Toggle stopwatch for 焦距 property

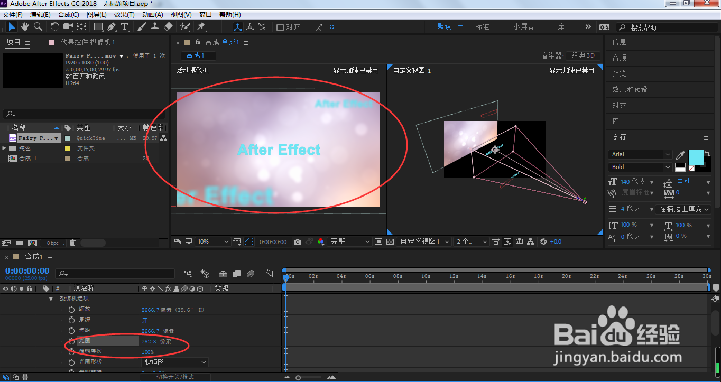71,331
